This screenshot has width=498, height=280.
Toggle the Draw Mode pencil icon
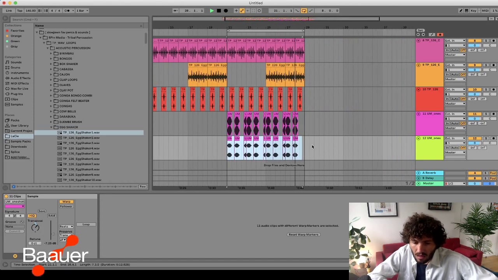461,10
